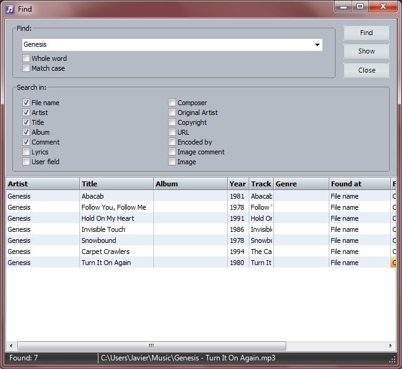Sort results by Album column header
Viewport: 402px width, 369px height.
[x=190, y=184]
